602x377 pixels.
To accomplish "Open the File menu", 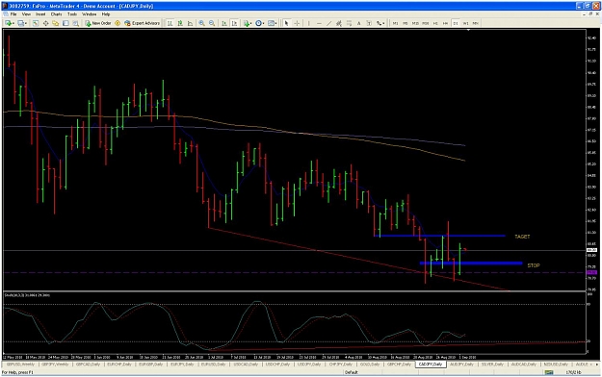I will (x=13, y=14).
